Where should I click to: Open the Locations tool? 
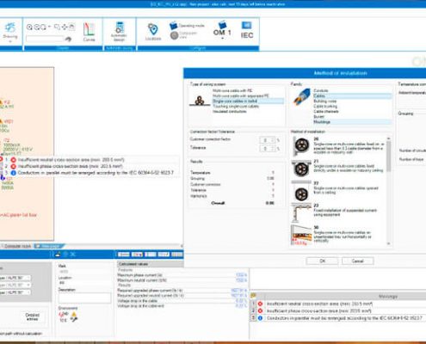point(153,32)
